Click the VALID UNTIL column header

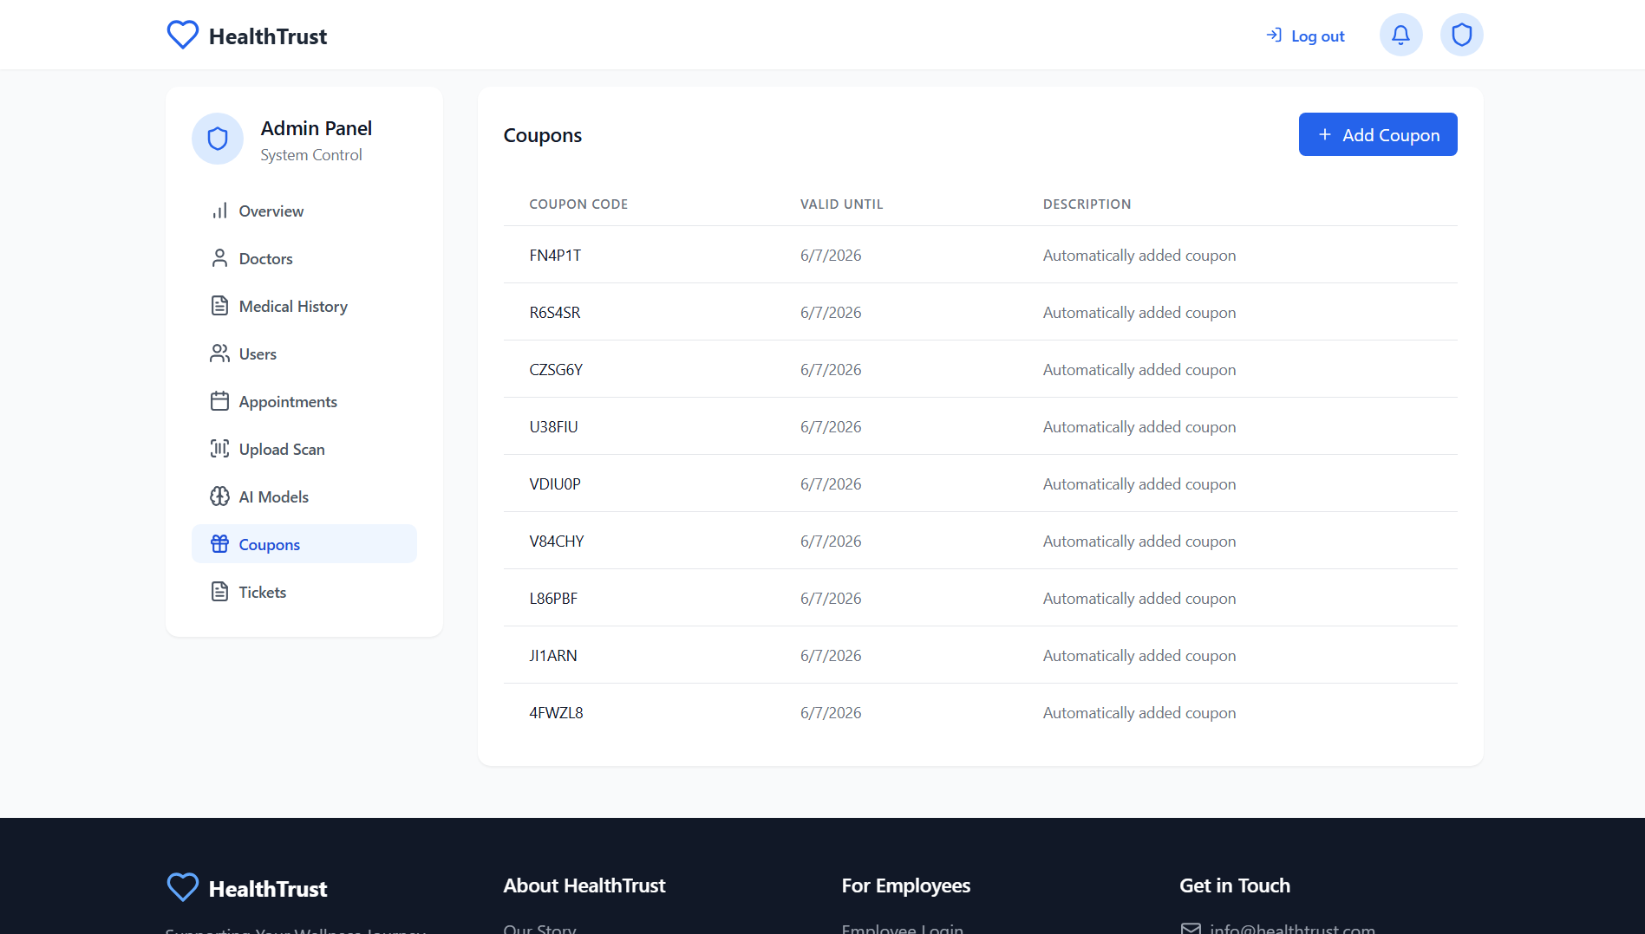point(841,204)
